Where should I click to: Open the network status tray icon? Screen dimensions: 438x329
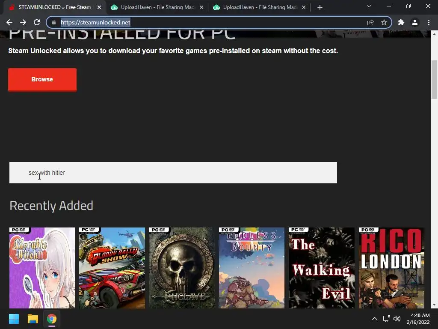(387, 319)
